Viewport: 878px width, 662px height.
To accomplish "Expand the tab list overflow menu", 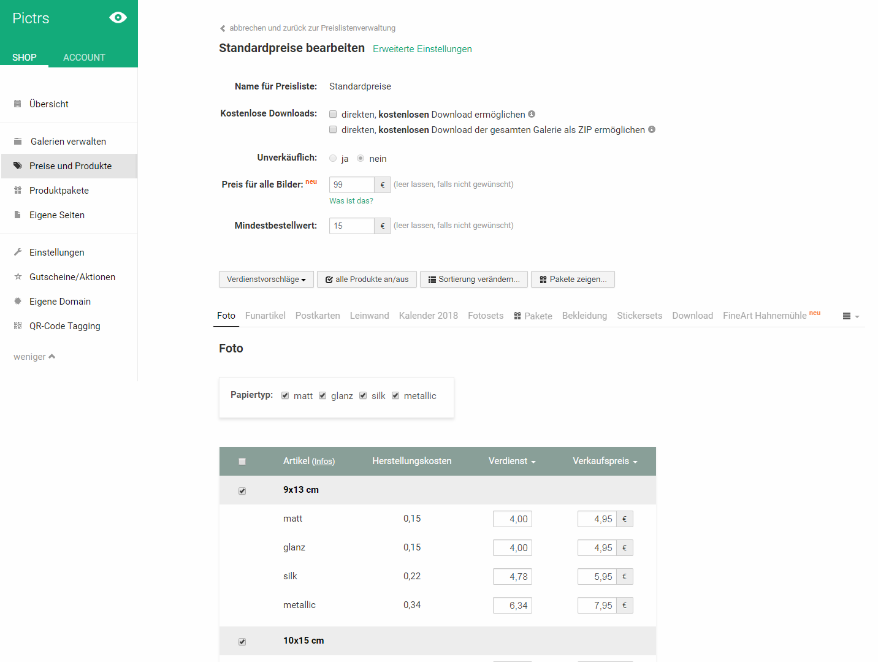I will 850,316.
